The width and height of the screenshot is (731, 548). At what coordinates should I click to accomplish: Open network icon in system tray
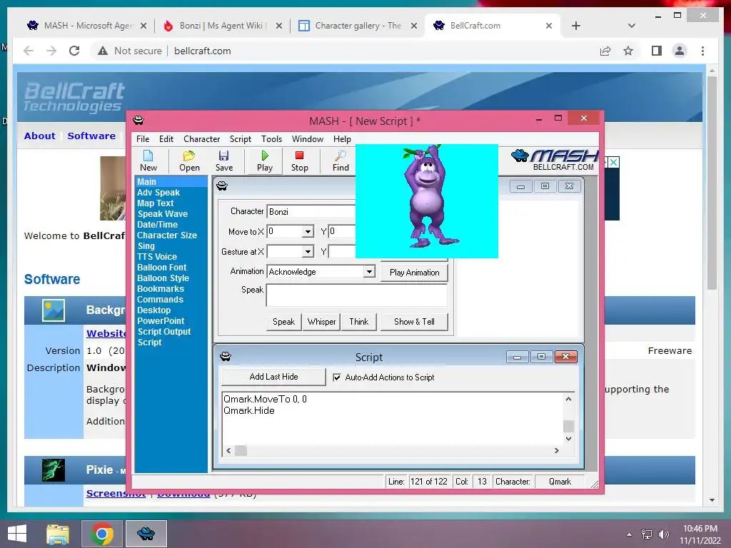pyautogui.click(x=646, y=534)
